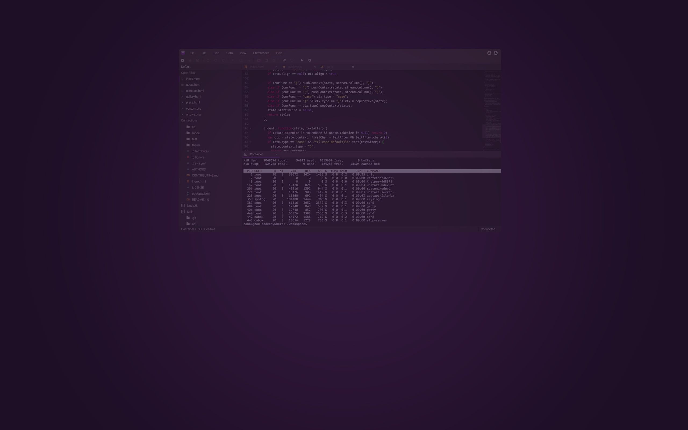Collapse the code fold at line 166
Image resolution: width=688 pixels, height=430 pixels.
coord(250,142)
